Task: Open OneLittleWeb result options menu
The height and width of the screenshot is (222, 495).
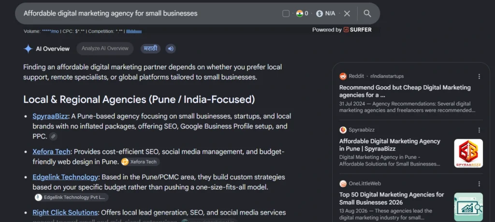Action: 479,183
